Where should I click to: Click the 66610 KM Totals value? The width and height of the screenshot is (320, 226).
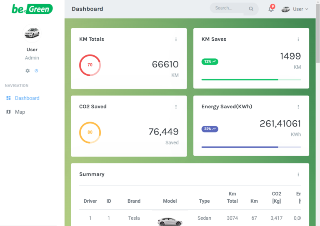coord(165,65)
